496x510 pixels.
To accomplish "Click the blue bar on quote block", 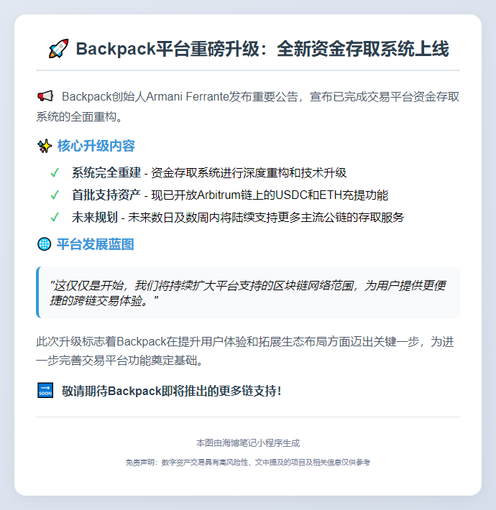I will [38, 292].
